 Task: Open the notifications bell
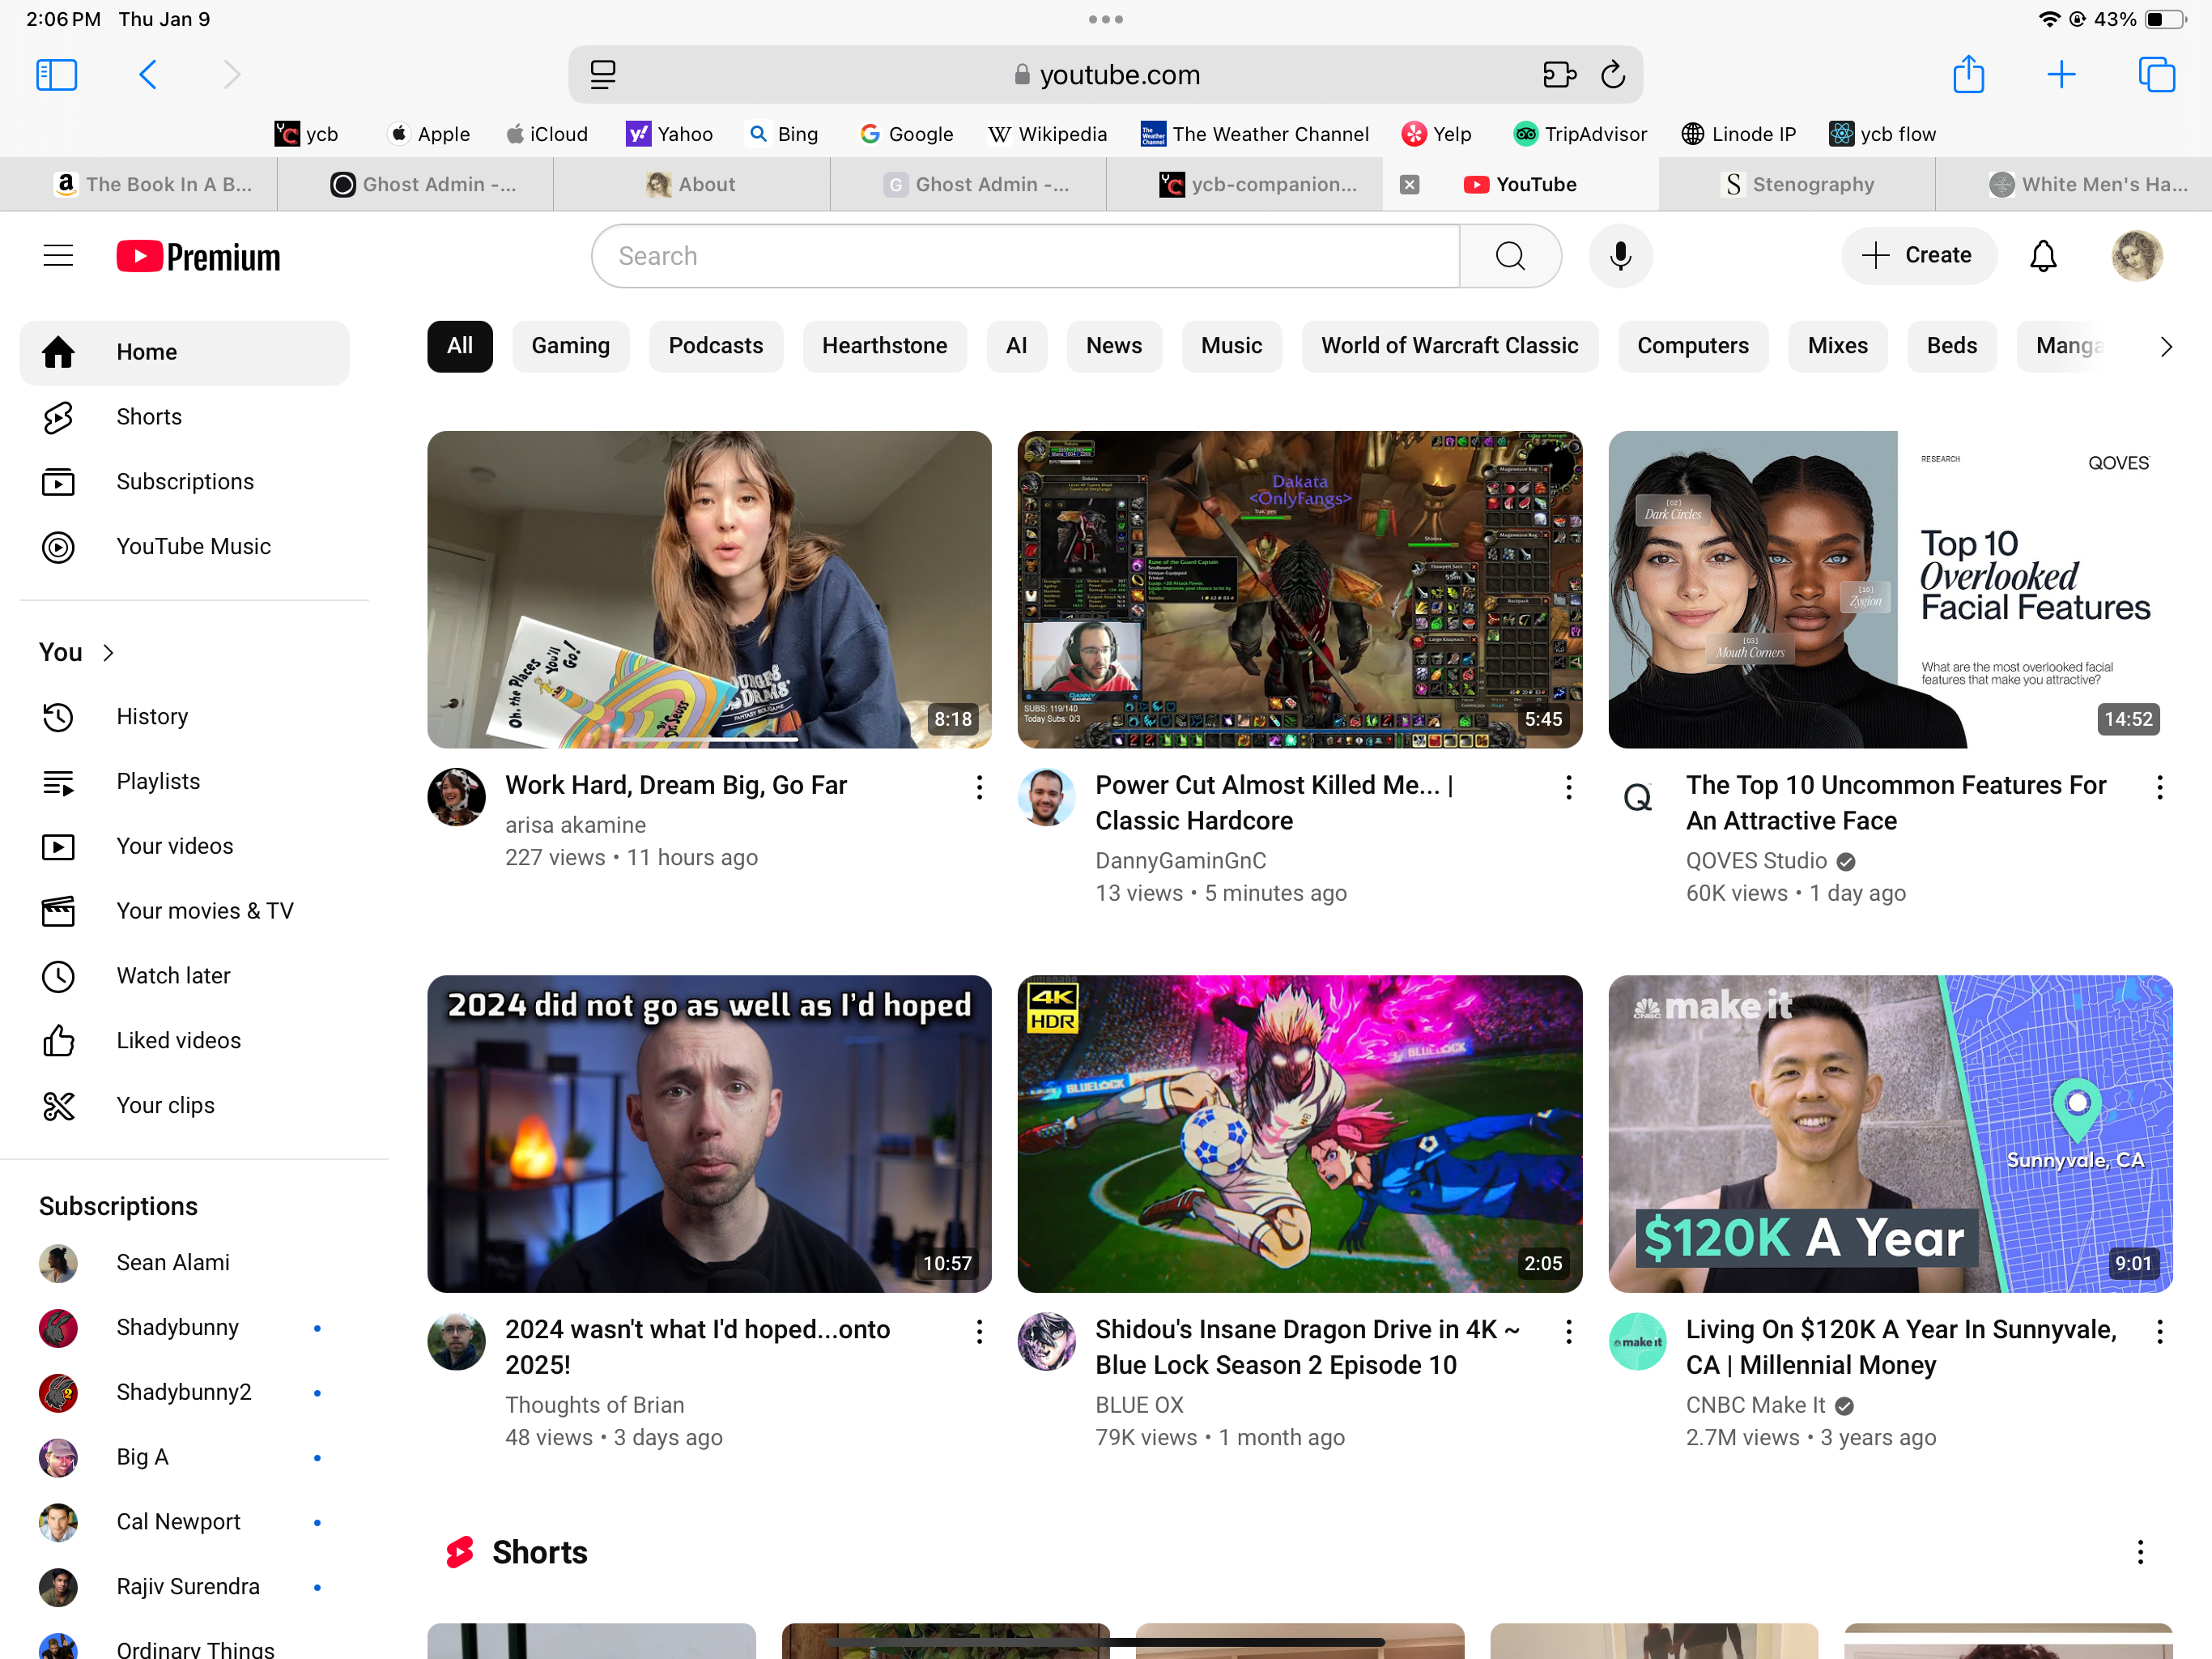(2043, 256)
